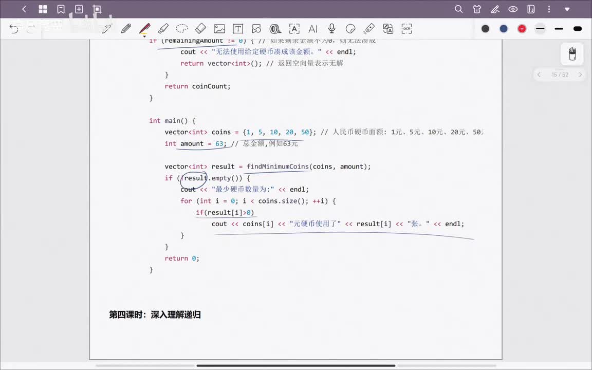Screen dimensions: 592x370
Task: Choose the eraser tool
Action: coord(200,29)
